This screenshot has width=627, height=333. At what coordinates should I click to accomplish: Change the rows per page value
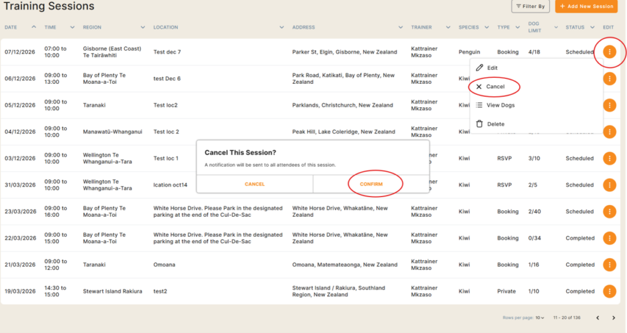[x=540, y=318]
